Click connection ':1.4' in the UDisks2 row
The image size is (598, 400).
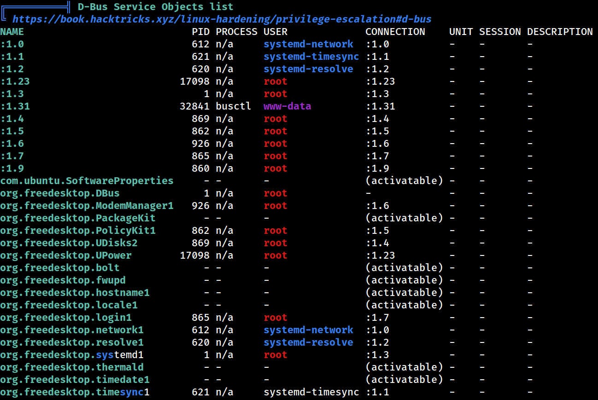(377, 243)
